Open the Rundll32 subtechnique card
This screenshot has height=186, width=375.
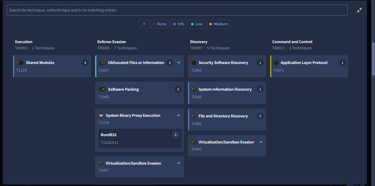(140, 138)
